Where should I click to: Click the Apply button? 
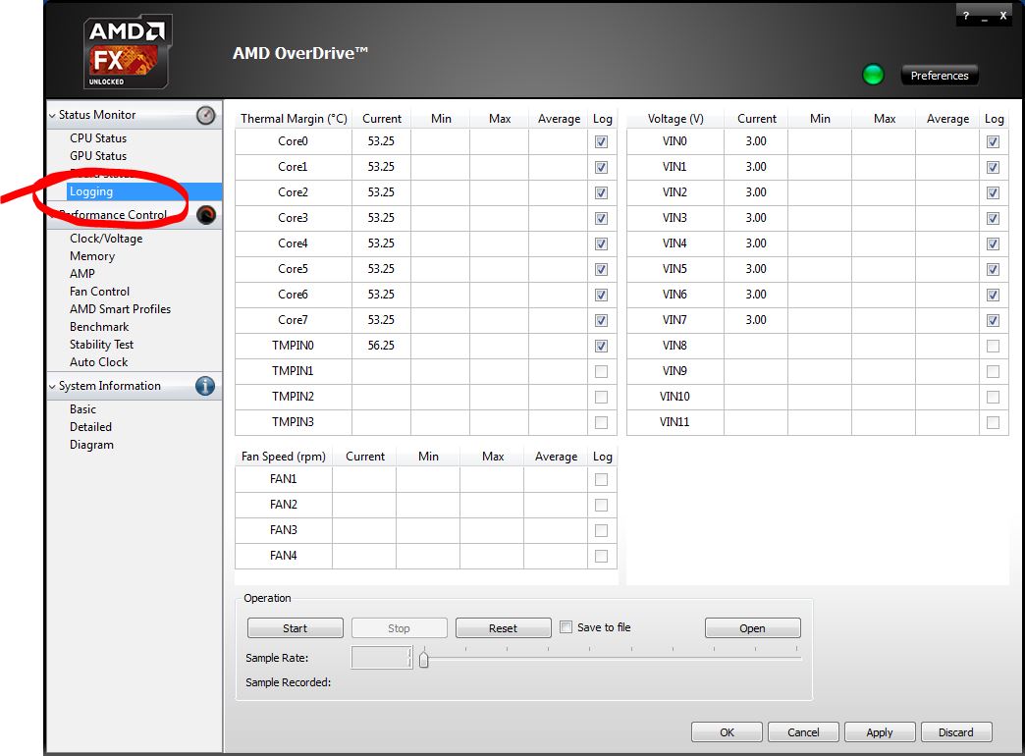[880, 731]
